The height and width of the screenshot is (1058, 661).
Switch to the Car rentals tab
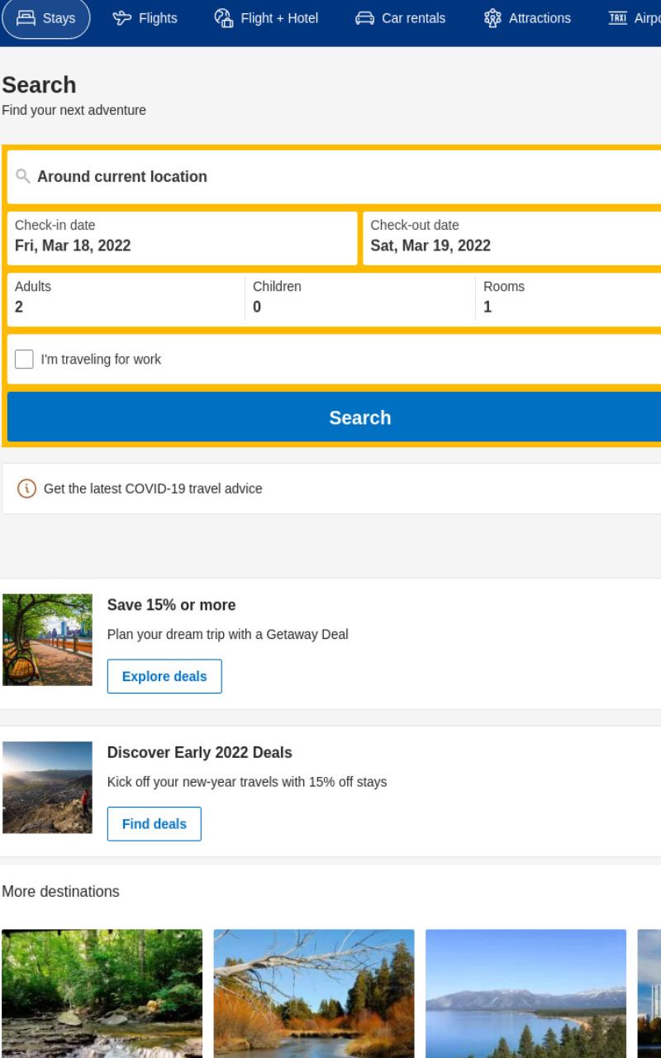coord(400,18)
